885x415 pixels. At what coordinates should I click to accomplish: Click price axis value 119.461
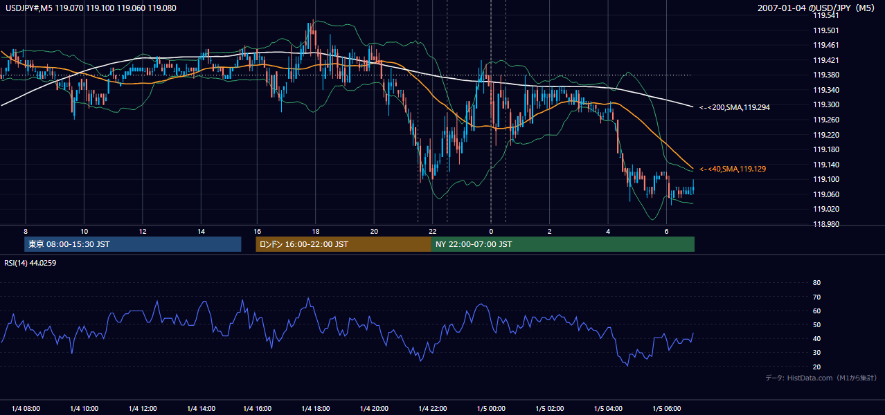pos(825,45)
